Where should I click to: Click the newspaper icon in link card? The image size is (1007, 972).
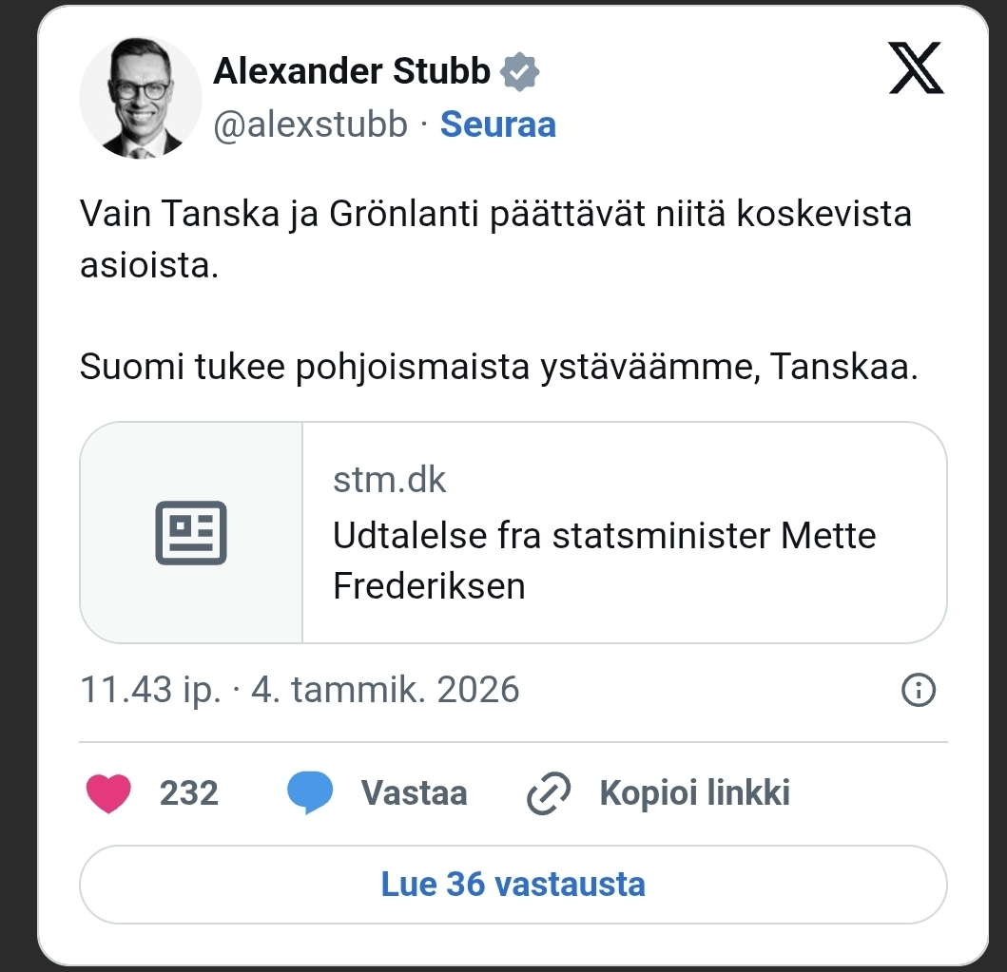191,532
